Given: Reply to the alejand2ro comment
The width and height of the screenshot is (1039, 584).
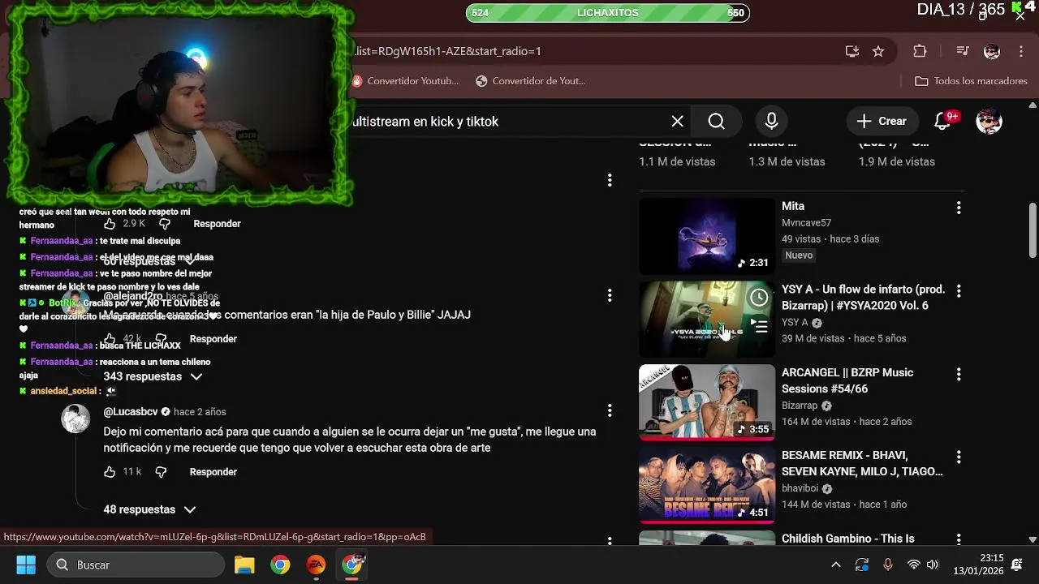Looking at the screenshot, I should coord(213,338).
